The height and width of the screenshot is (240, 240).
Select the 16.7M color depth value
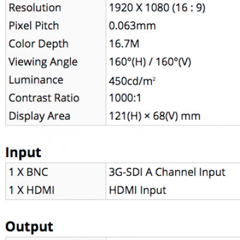(x=124, y=44)
